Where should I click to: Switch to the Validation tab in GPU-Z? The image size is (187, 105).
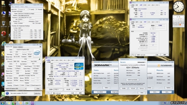(20, 47)
